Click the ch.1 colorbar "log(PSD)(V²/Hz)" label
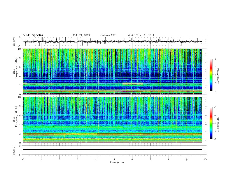The width and height of the screenshot is (231, 179). 218,76
